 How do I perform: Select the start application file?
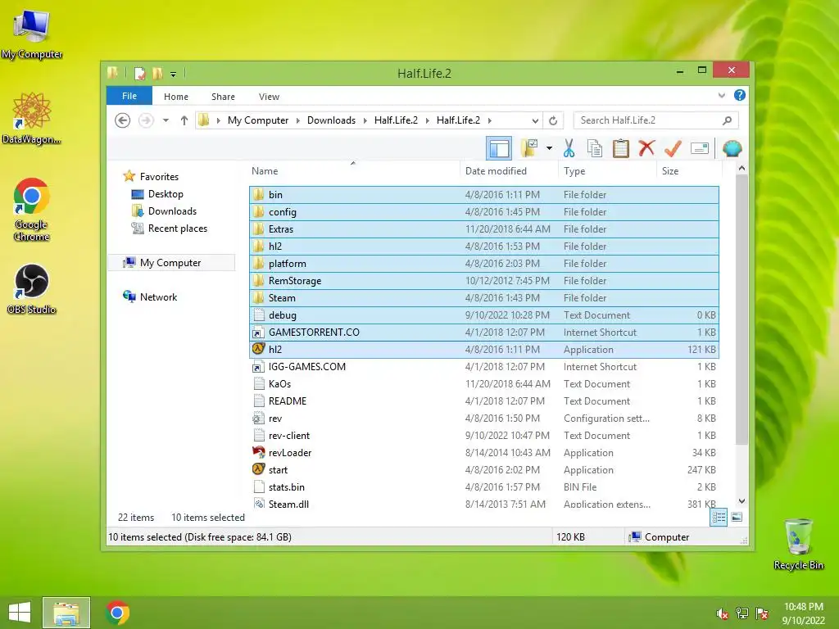(x=483, y=469)
